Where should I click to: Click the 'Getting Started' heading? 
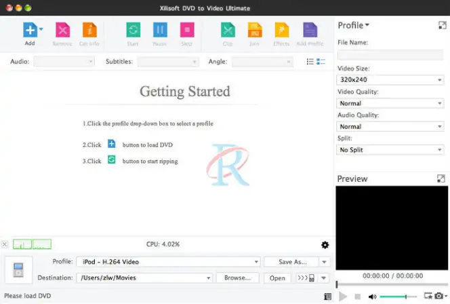(x=185, y=92)
